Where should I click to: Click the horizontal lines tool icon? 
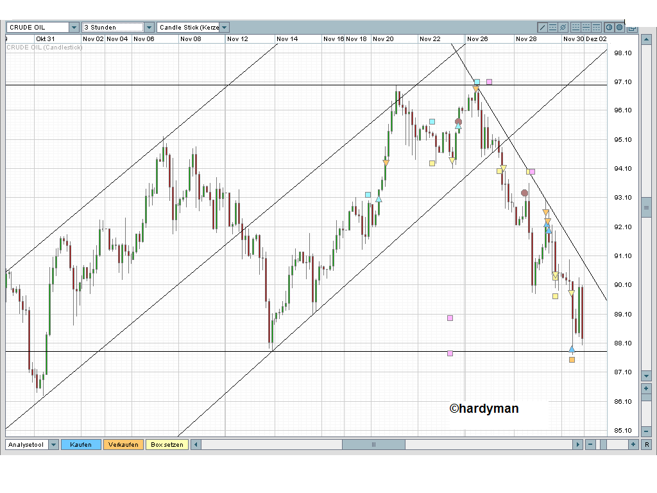point(552,27)
